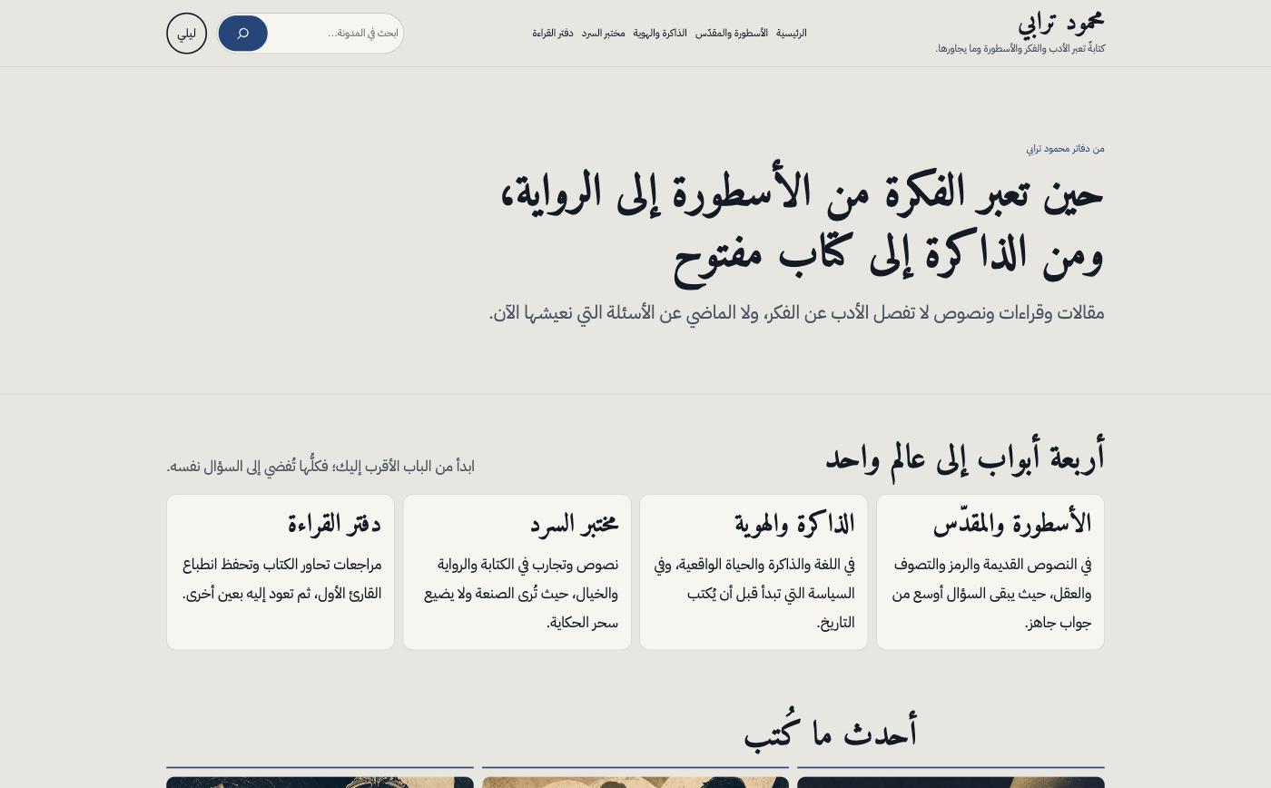Click description في النصوص القديمة والرمز والتصوف
Screen dimensions: 1271x788
click(x=991, y=594)
